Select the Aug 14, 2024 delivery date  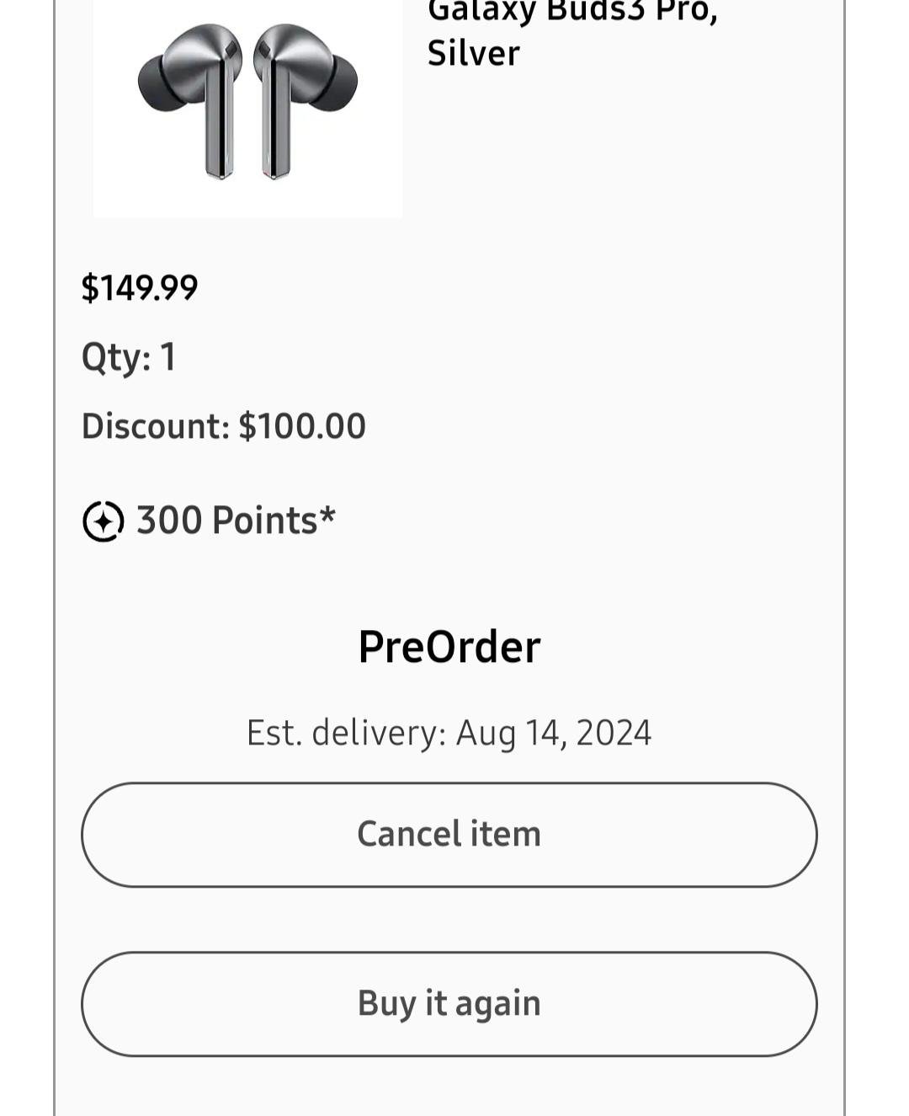pos(554,733)
